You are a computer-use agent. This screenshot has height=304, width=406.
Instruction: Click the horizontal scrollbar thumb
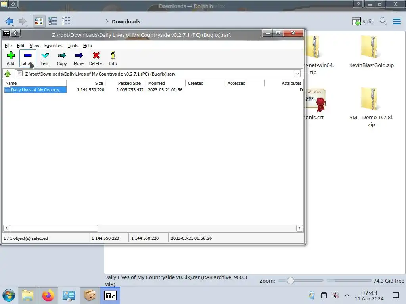click(54, 228)
